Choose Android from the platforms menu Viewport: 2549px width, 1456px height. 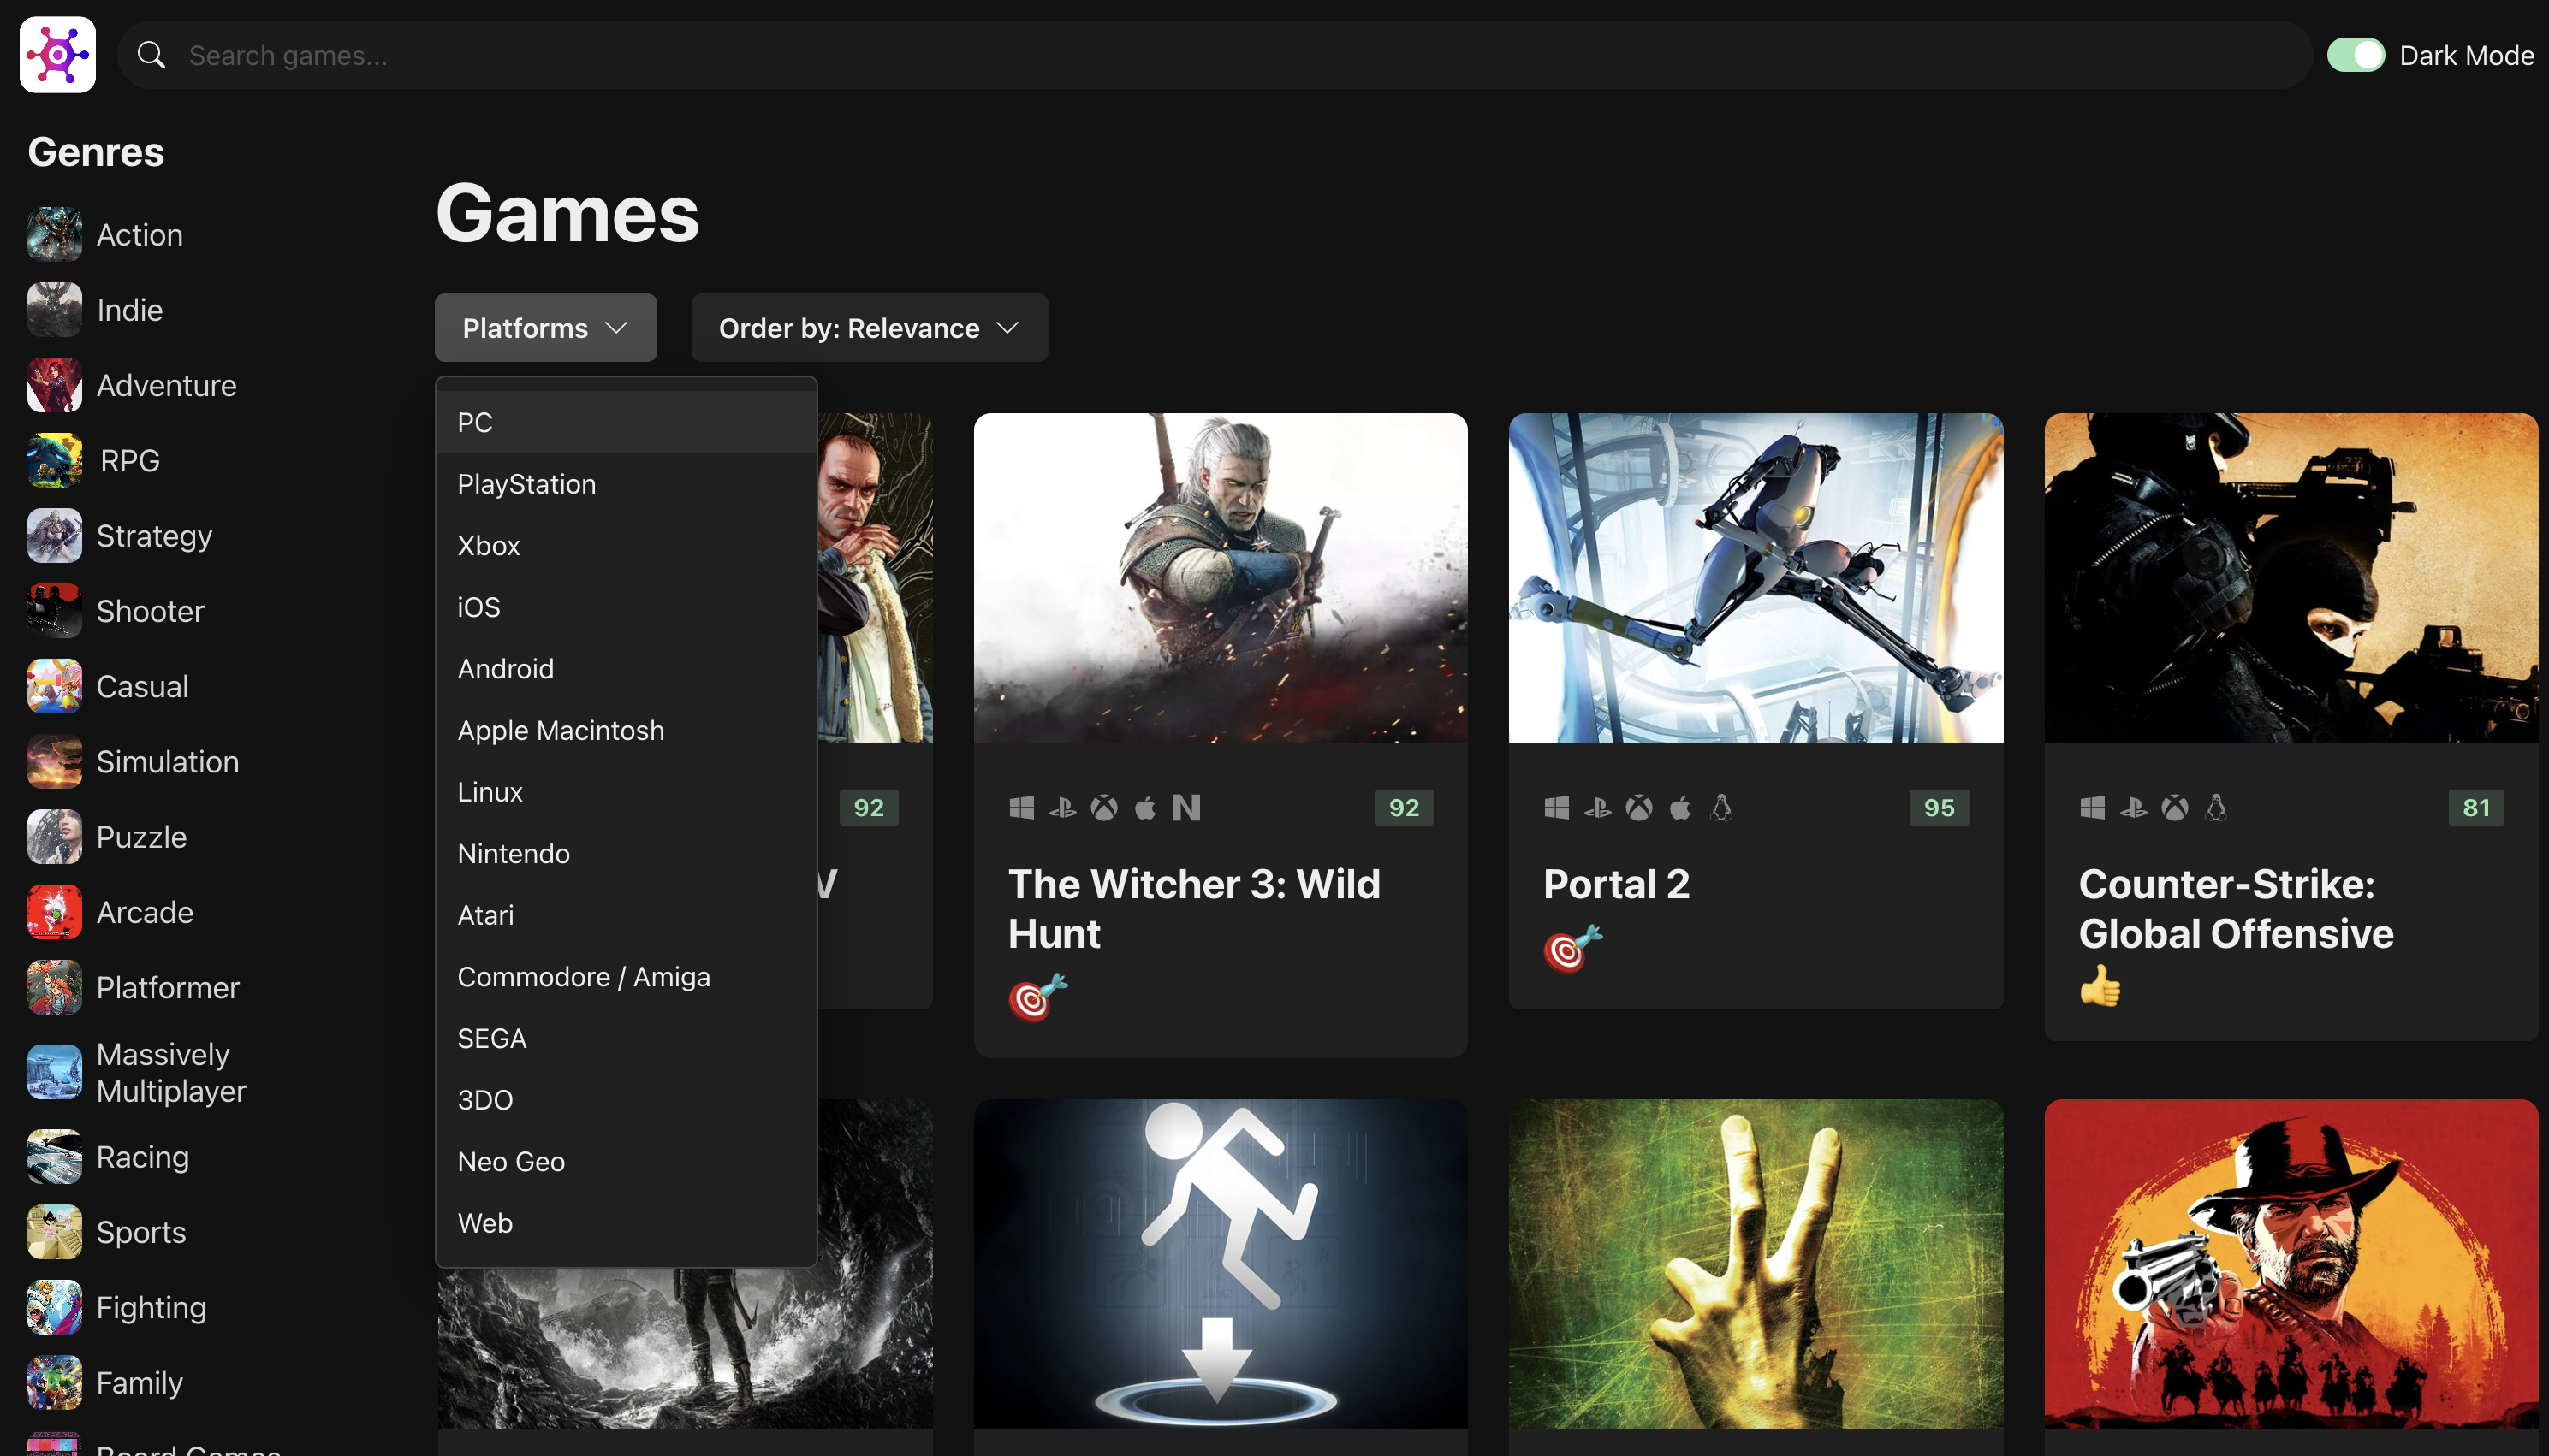pos(627,669)
